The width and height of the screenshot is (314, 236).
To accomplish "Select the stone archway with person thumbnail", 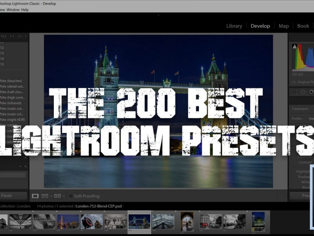I will [x=187, y=222].
